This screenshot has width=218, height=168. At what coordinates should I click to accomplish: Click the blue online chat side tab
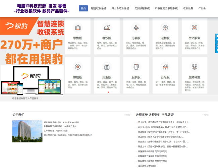pyautogui.click(x=217, y=43)
